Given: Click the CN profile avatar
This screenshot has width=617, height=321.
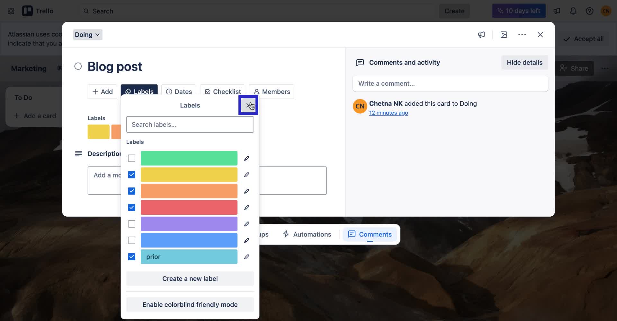Looking at the screenshot, I should (606, 11).
